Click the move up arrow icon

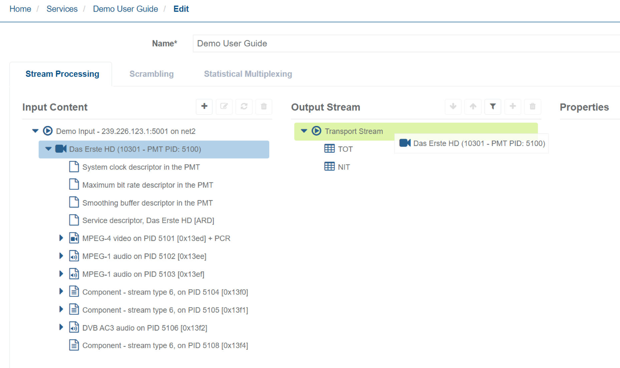pos(473,107)
